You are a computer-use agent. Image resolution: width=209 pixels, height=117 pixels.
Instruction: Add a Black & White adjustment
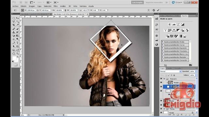coord(178,30)
